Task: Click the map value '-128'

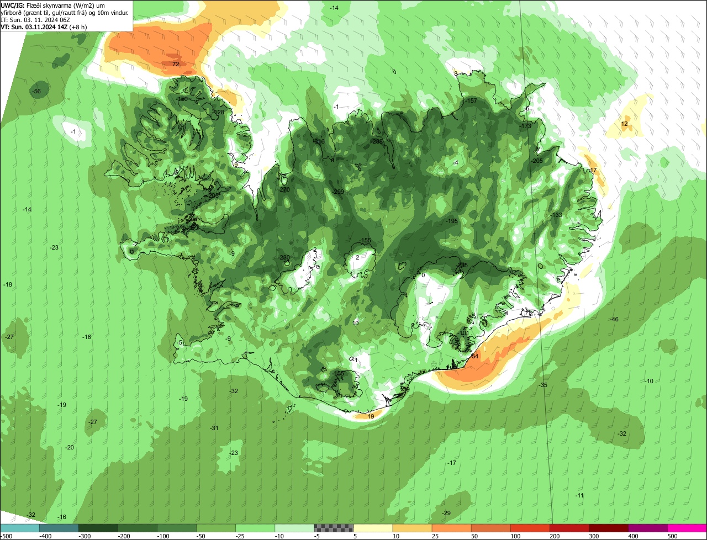Action: (x=219, y=112)
